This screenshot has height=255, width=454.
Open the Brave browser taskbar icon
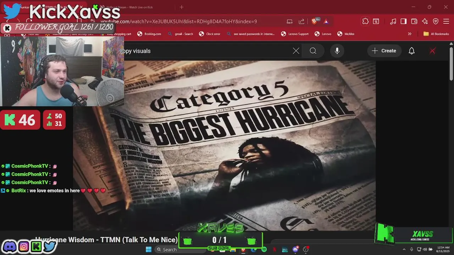(x=243, y=249)
